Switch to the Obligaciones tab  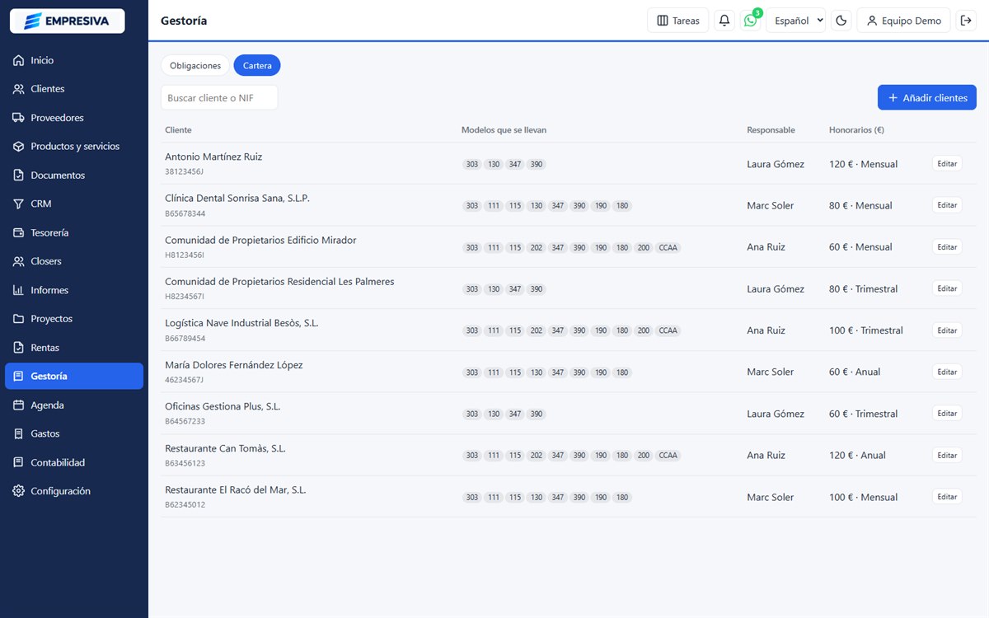click(x=195, y=65)
